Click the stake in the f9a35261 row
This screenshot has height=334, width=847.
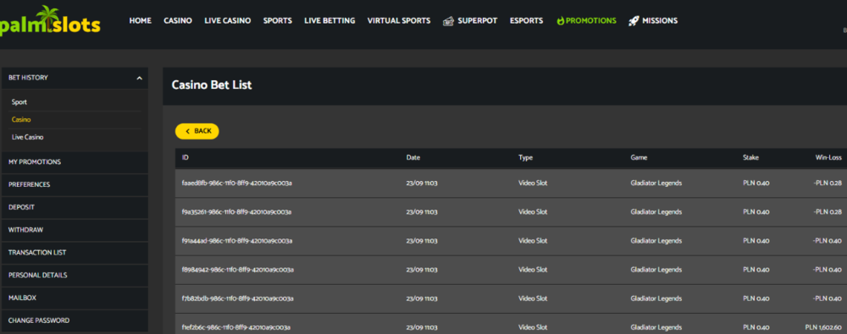point(756,212)
